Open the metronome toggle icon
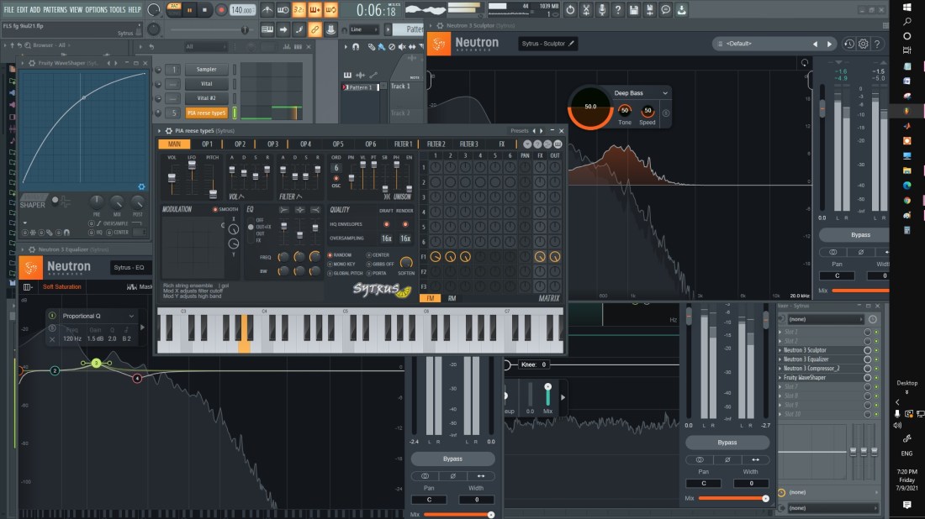This screenshot has height=519, width=925. pyautogui.click(x=267, y=10)
